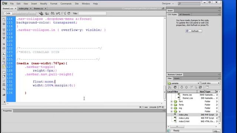The width and height of the screenshot is (237, 133).
Task: Click the search field in the title bar
Action: pos(189,3)
